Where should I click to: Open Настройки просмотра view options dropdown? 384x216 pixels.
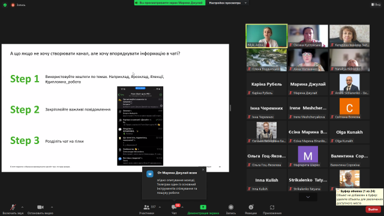(x=227, y=2)
